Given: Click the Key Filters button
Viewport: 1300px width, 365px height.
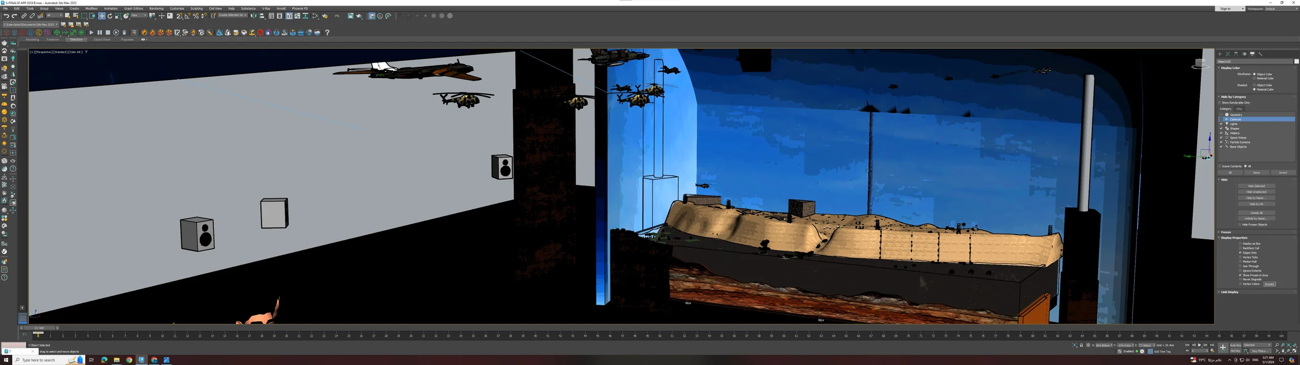Looking at the screenshot, I should pos(1260,351).
